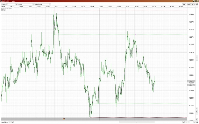
Task: Click the vertical scrollbar down arrow
Action: (197, 109)
